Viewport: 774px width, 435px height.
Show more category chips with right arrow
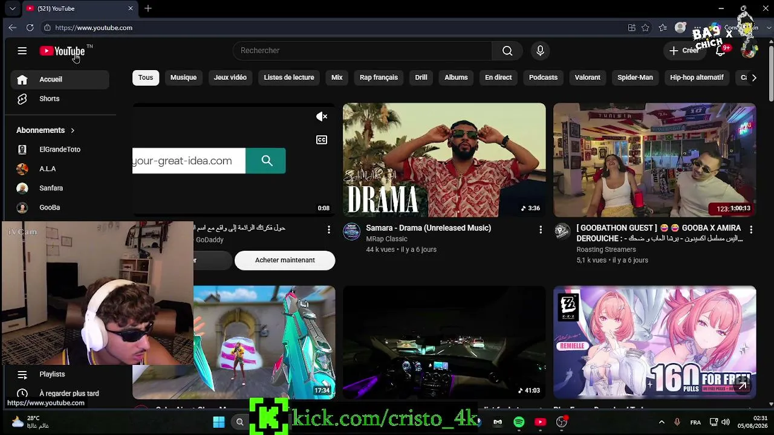753,77
